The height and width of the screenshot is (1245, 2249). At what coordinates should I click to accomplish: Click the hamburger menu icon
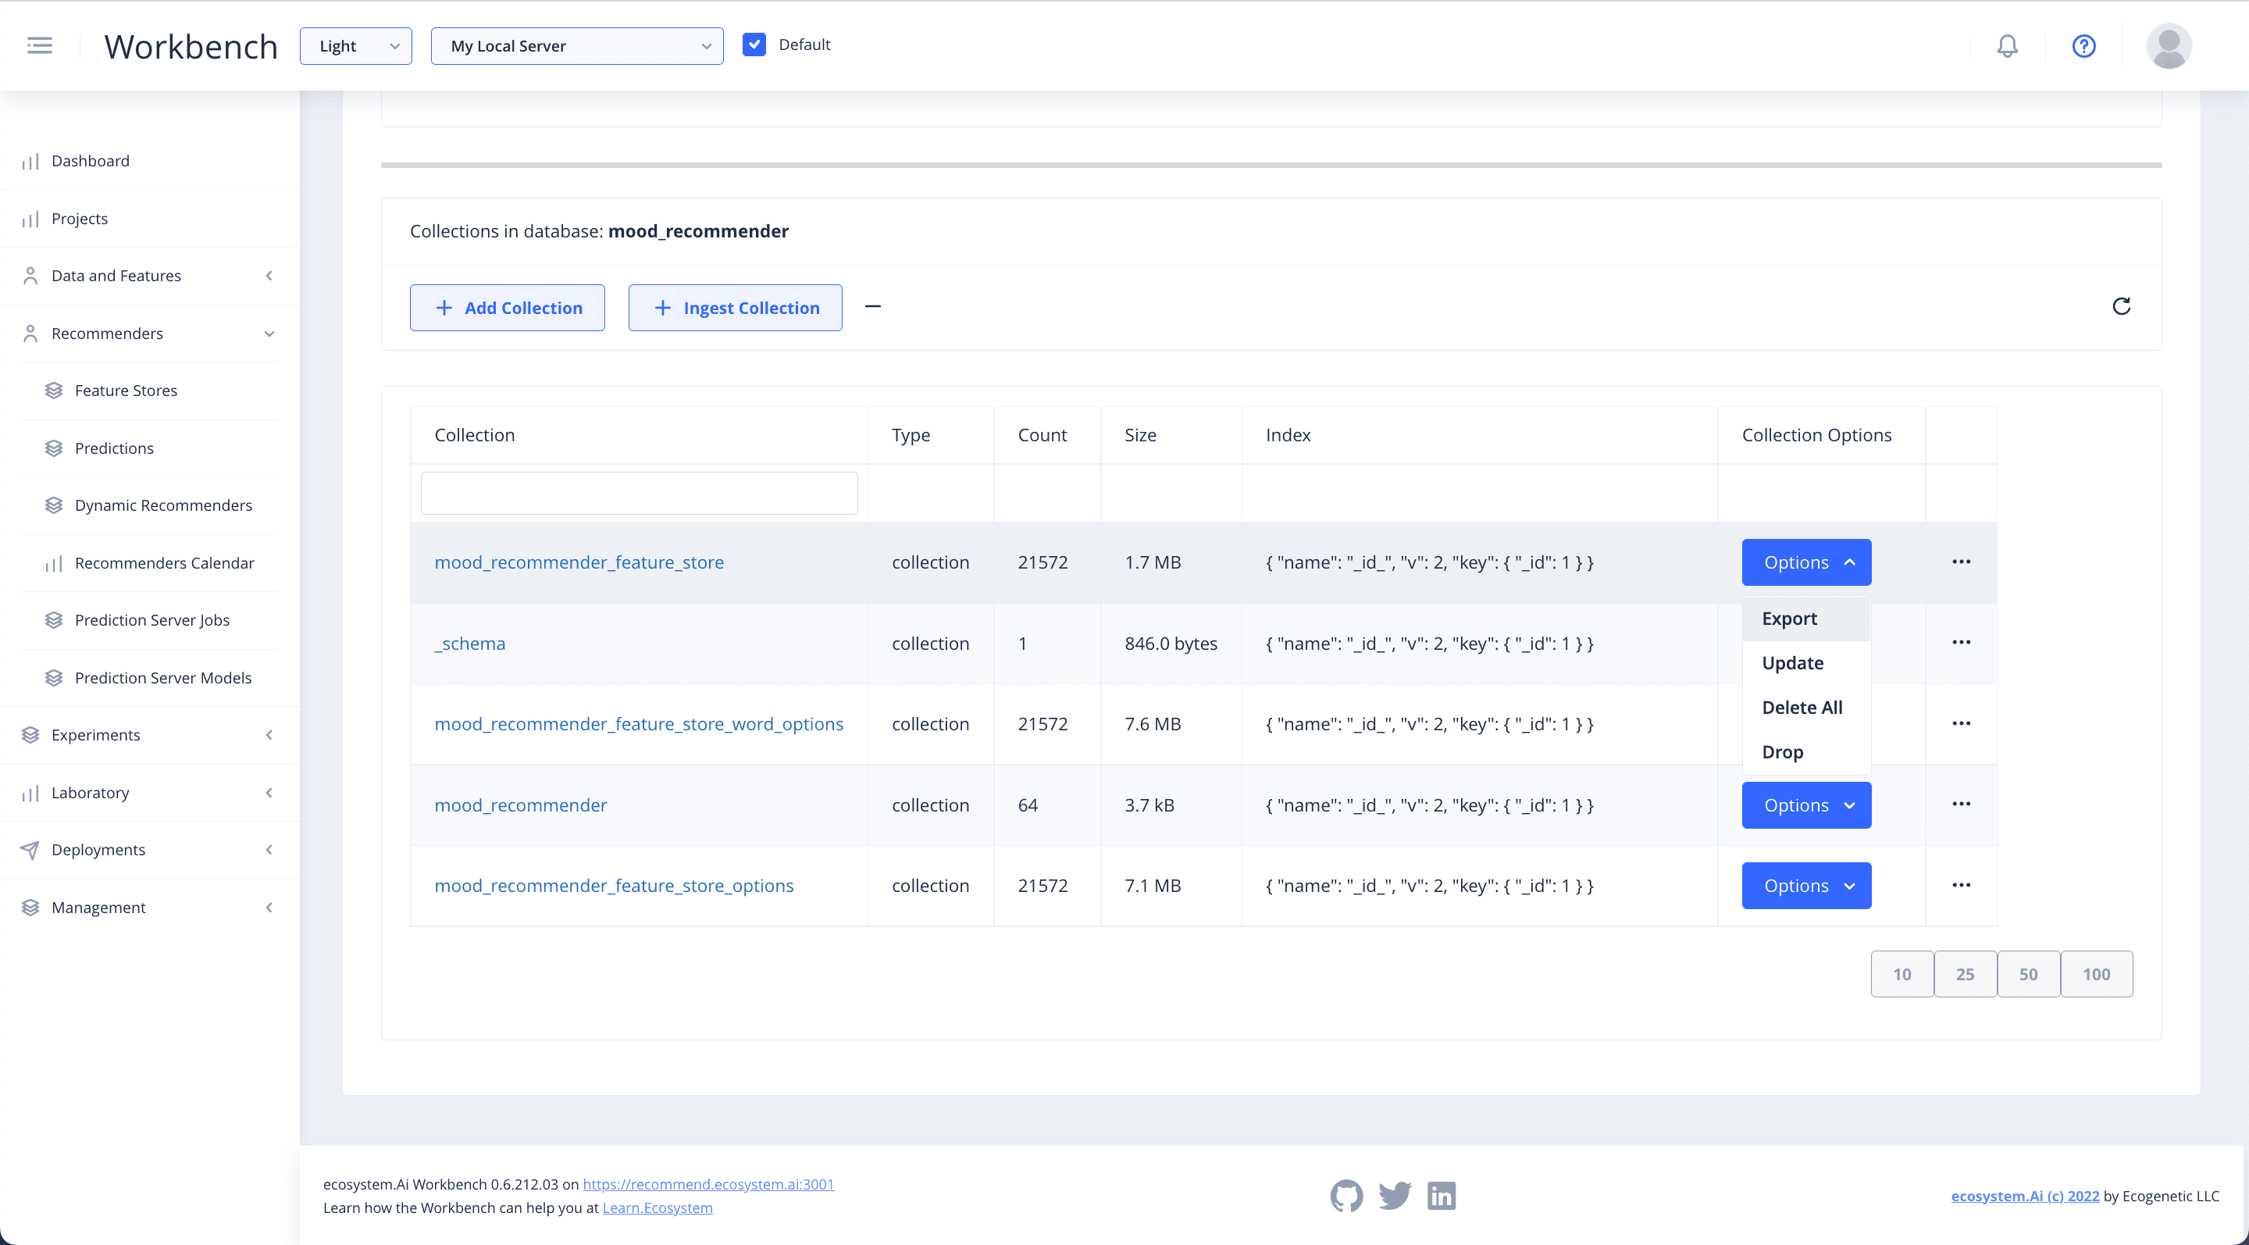click(39, 45)
